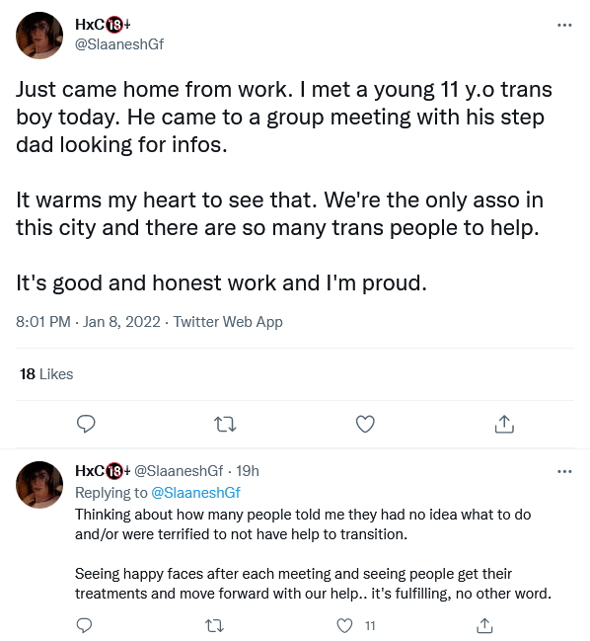Click the @SlaaneshGf handle under main tweet name
Screen dimensions: 590x641
[x=119, y=44]
